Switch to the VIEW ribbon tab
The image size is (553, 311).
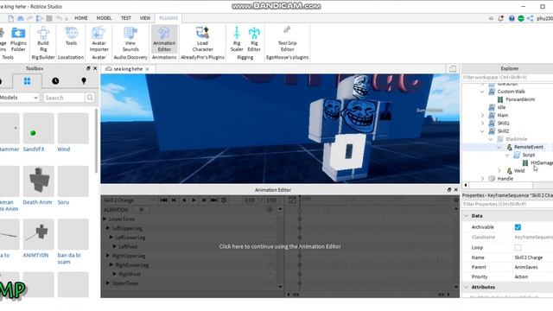coord(145,18)
